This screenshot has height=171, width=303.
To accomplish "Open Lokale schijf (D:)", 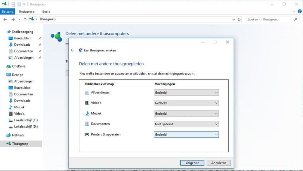I will pos(26,126).
